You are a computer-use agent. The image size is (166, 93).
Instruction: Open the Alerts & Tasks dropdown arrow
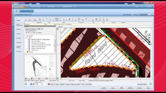tap(44, 7)
